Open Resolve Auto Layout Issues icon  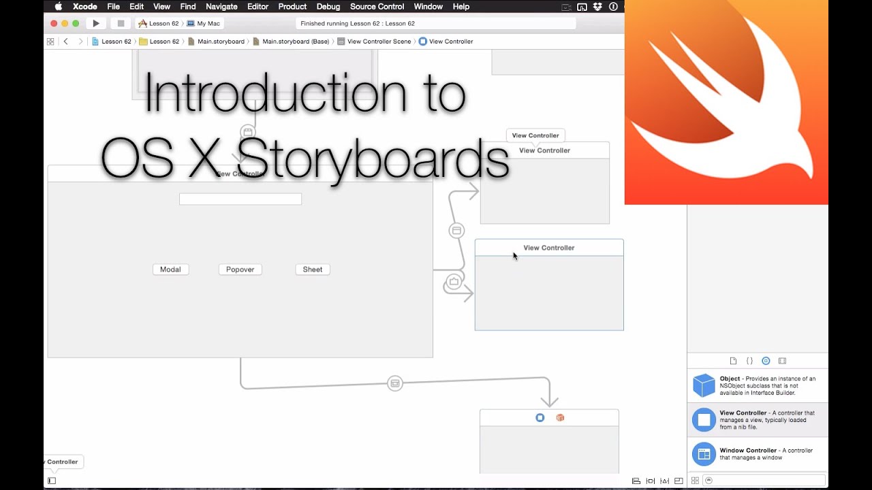666,480
